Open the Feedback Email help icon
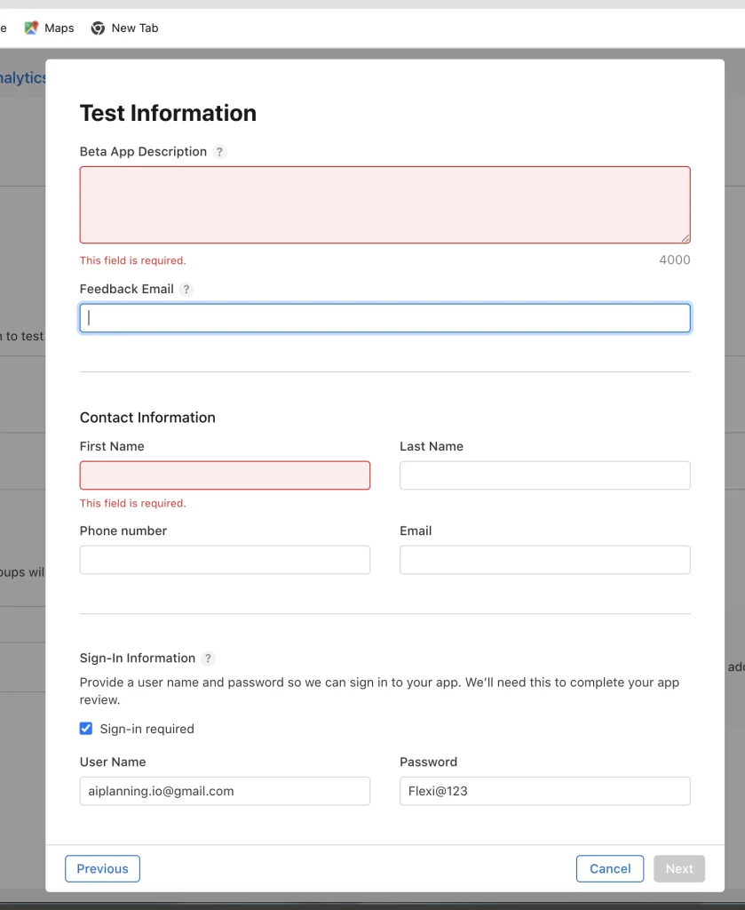This screenshot has height=910, width=745. coord(186,289)
